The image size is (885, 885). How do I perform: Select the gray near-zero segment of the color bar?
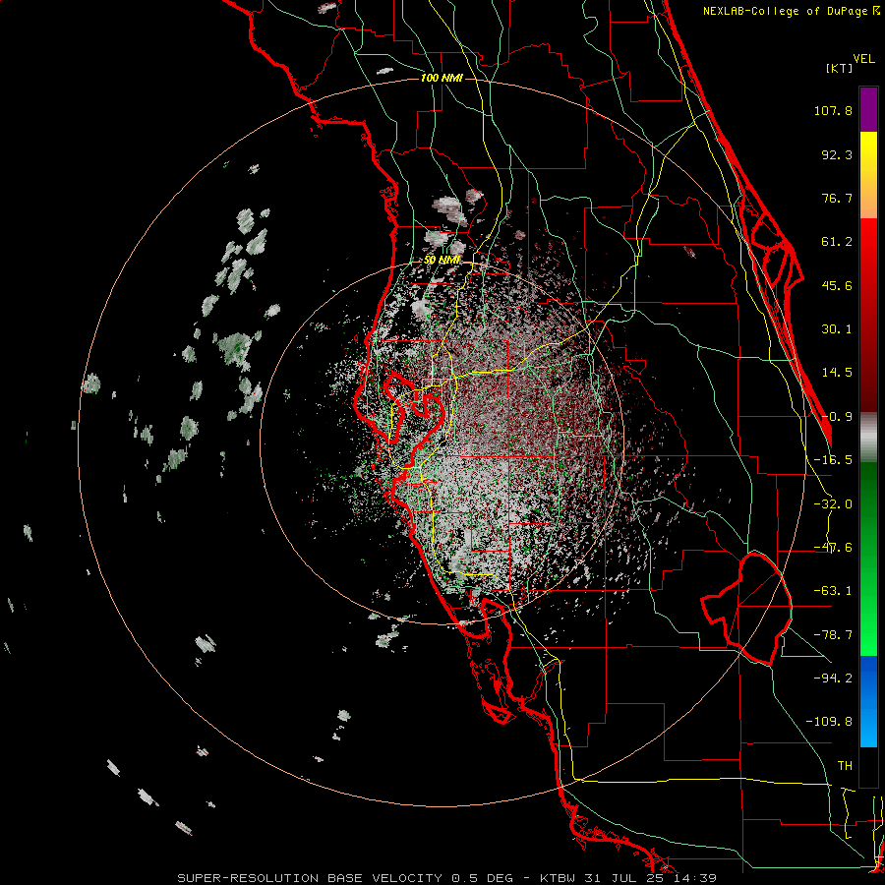click(868, 437)
